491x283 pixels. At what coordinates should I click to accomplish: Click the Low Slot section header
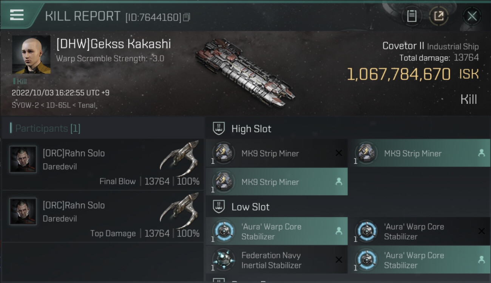[x=250, y=207]
